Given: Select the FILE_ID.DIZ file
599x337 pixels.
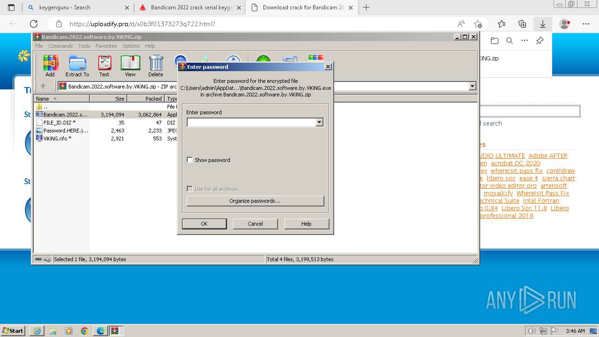Looking at the screenshot, I should click(56, 123).
